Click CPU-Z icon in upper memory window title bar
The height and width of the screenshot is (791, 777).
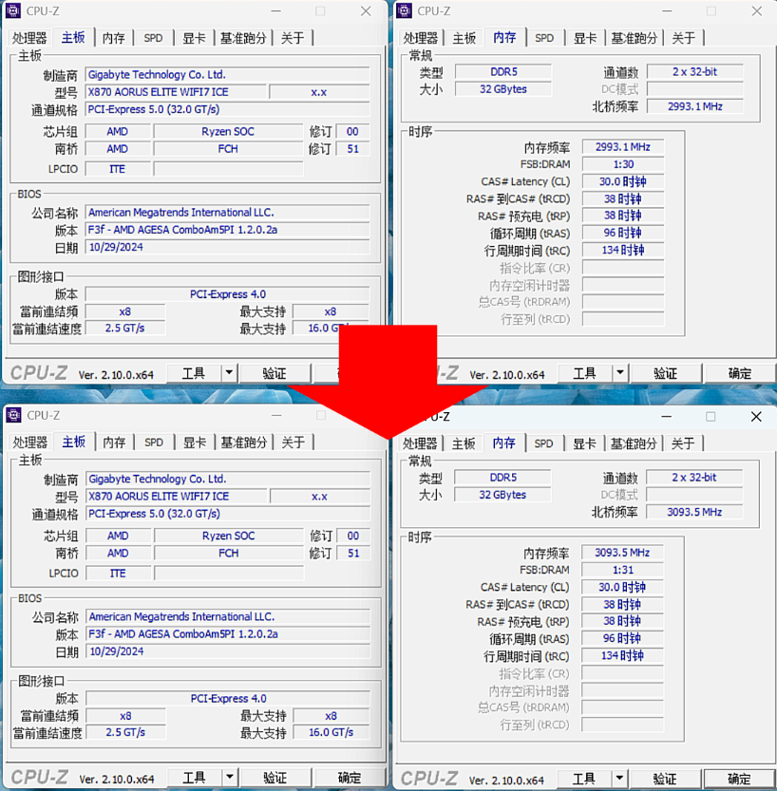click(405, 11)
